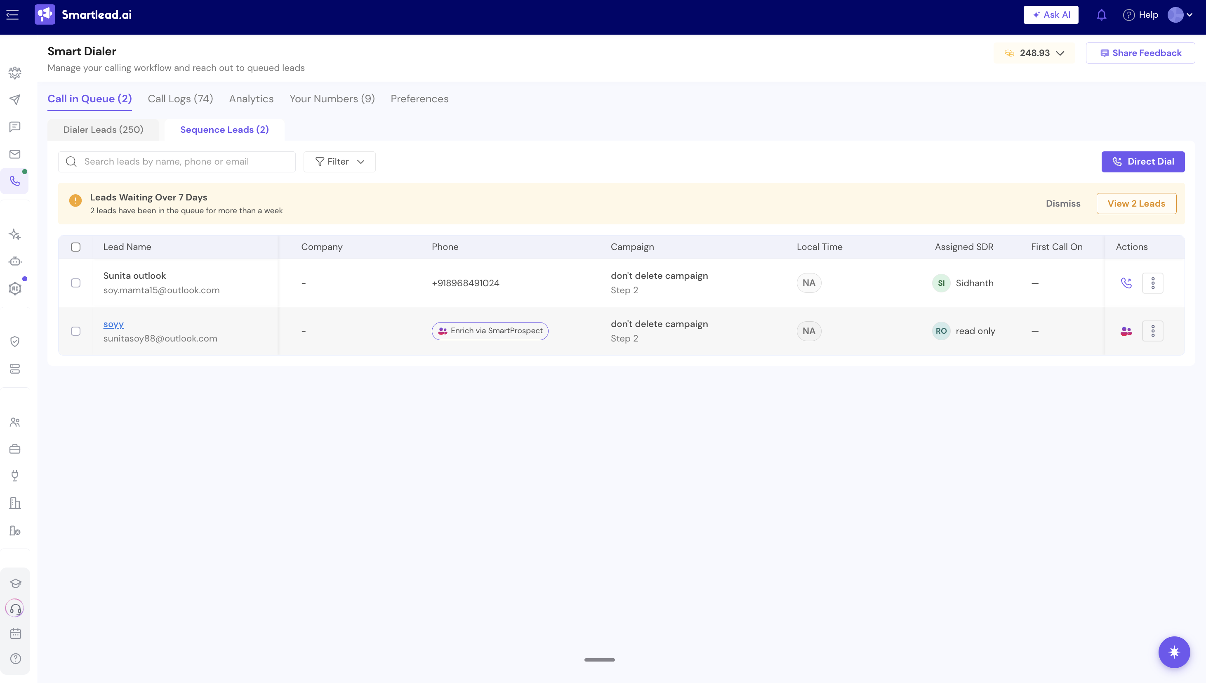
Task: Expand the 248.93 credits dropdown
Action: click(x=1034, y=53)
